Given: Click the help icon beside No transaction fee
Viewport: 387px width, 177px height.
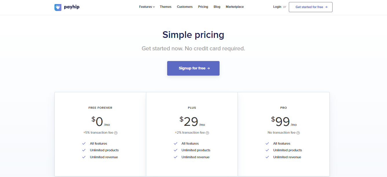Looking at the screenshot, I should point(298,133).
